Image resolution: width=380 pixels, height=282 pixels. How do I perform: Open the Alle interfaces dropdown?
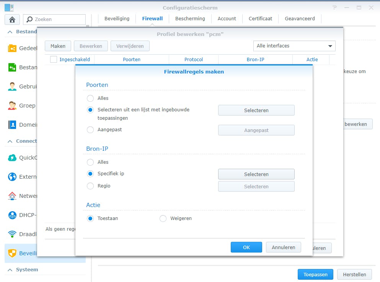point(294,46)
